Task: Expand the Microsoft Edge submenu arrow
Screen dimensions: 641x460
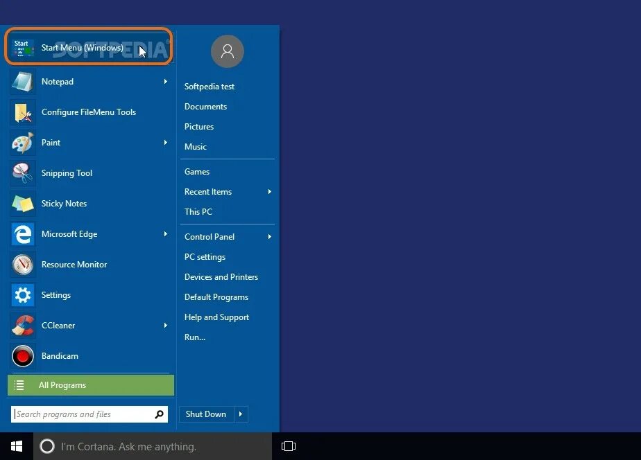Action: click(166, 234)
